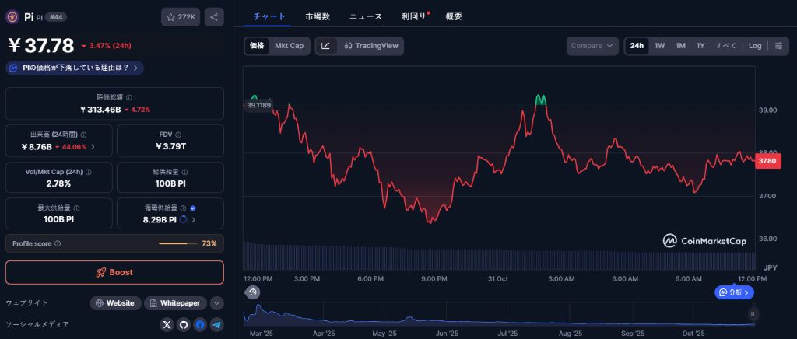
Task: Click the 2.78% Vol/Mkt Cap value
Action: (x=58, y=183)
